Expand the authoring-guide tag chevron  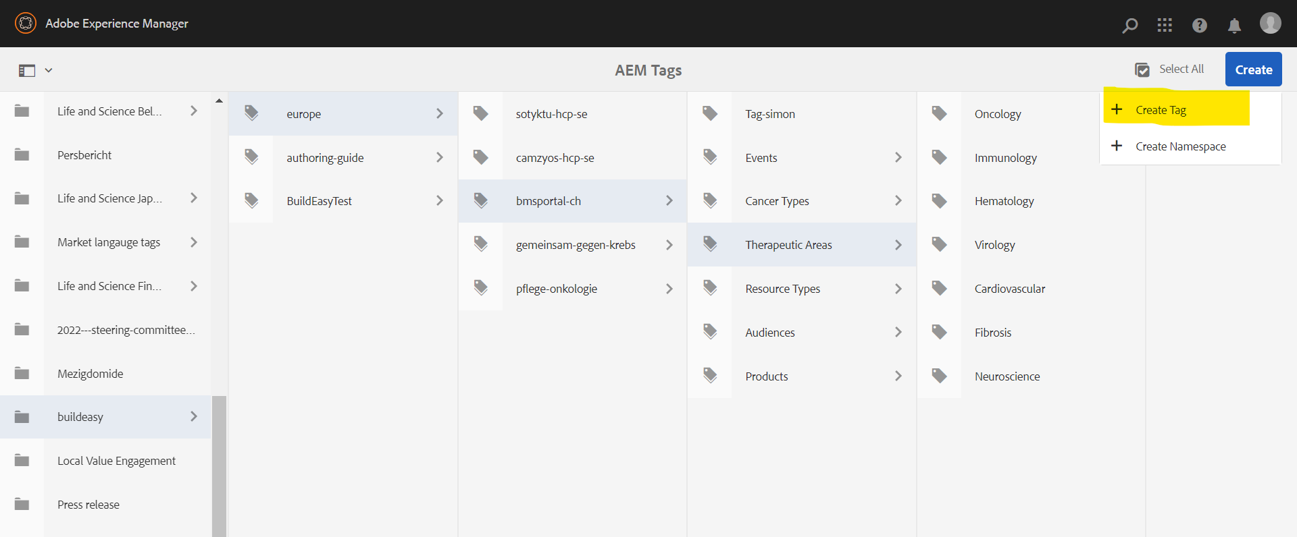pyautogui.click(x=440, y=157)
